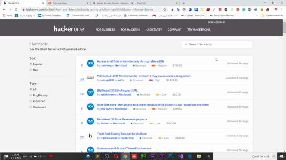Image resolution: width=286 pixels, height=160 pixels.
Task: Click the SIGN UP link
Action: 221,22
